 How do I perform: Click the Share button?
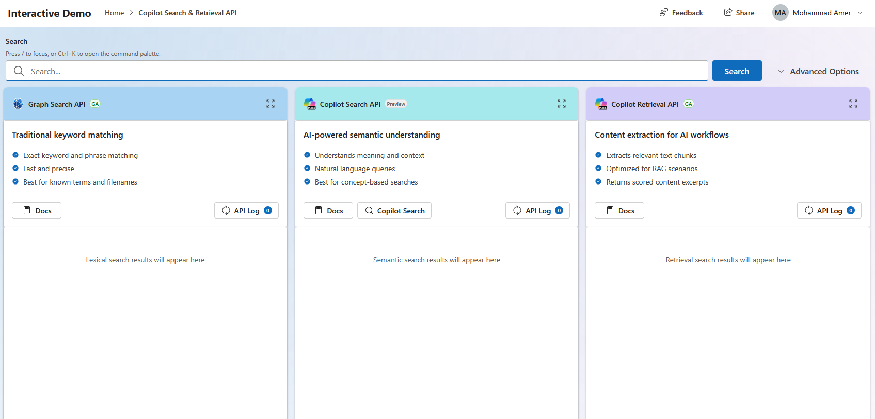(739, 13)
